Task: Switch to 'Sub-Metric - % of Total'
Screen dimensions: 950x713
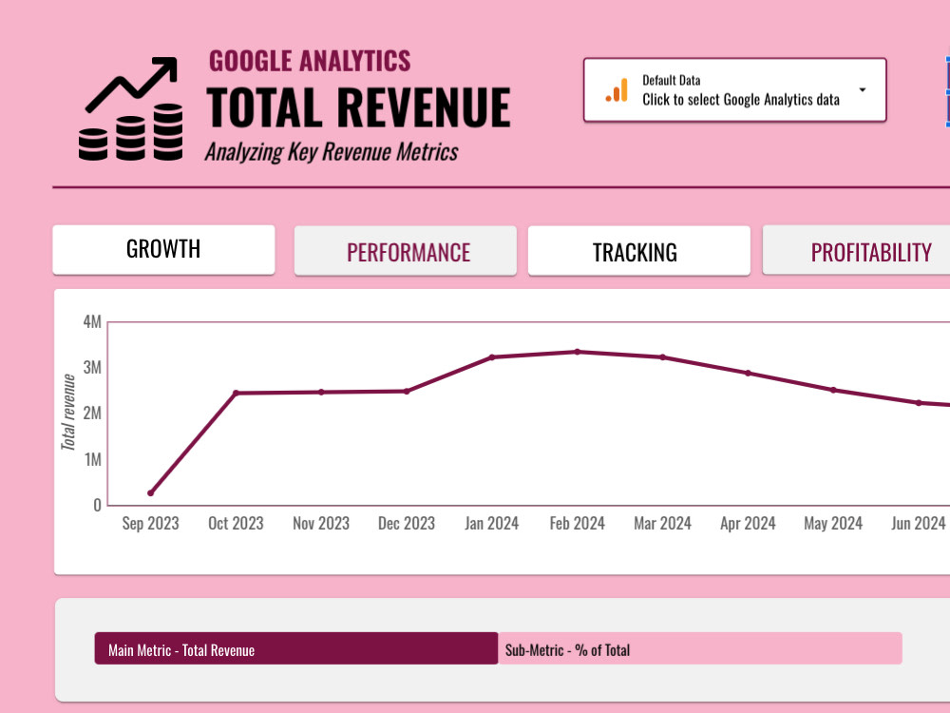Action: [x=700, y=648]
